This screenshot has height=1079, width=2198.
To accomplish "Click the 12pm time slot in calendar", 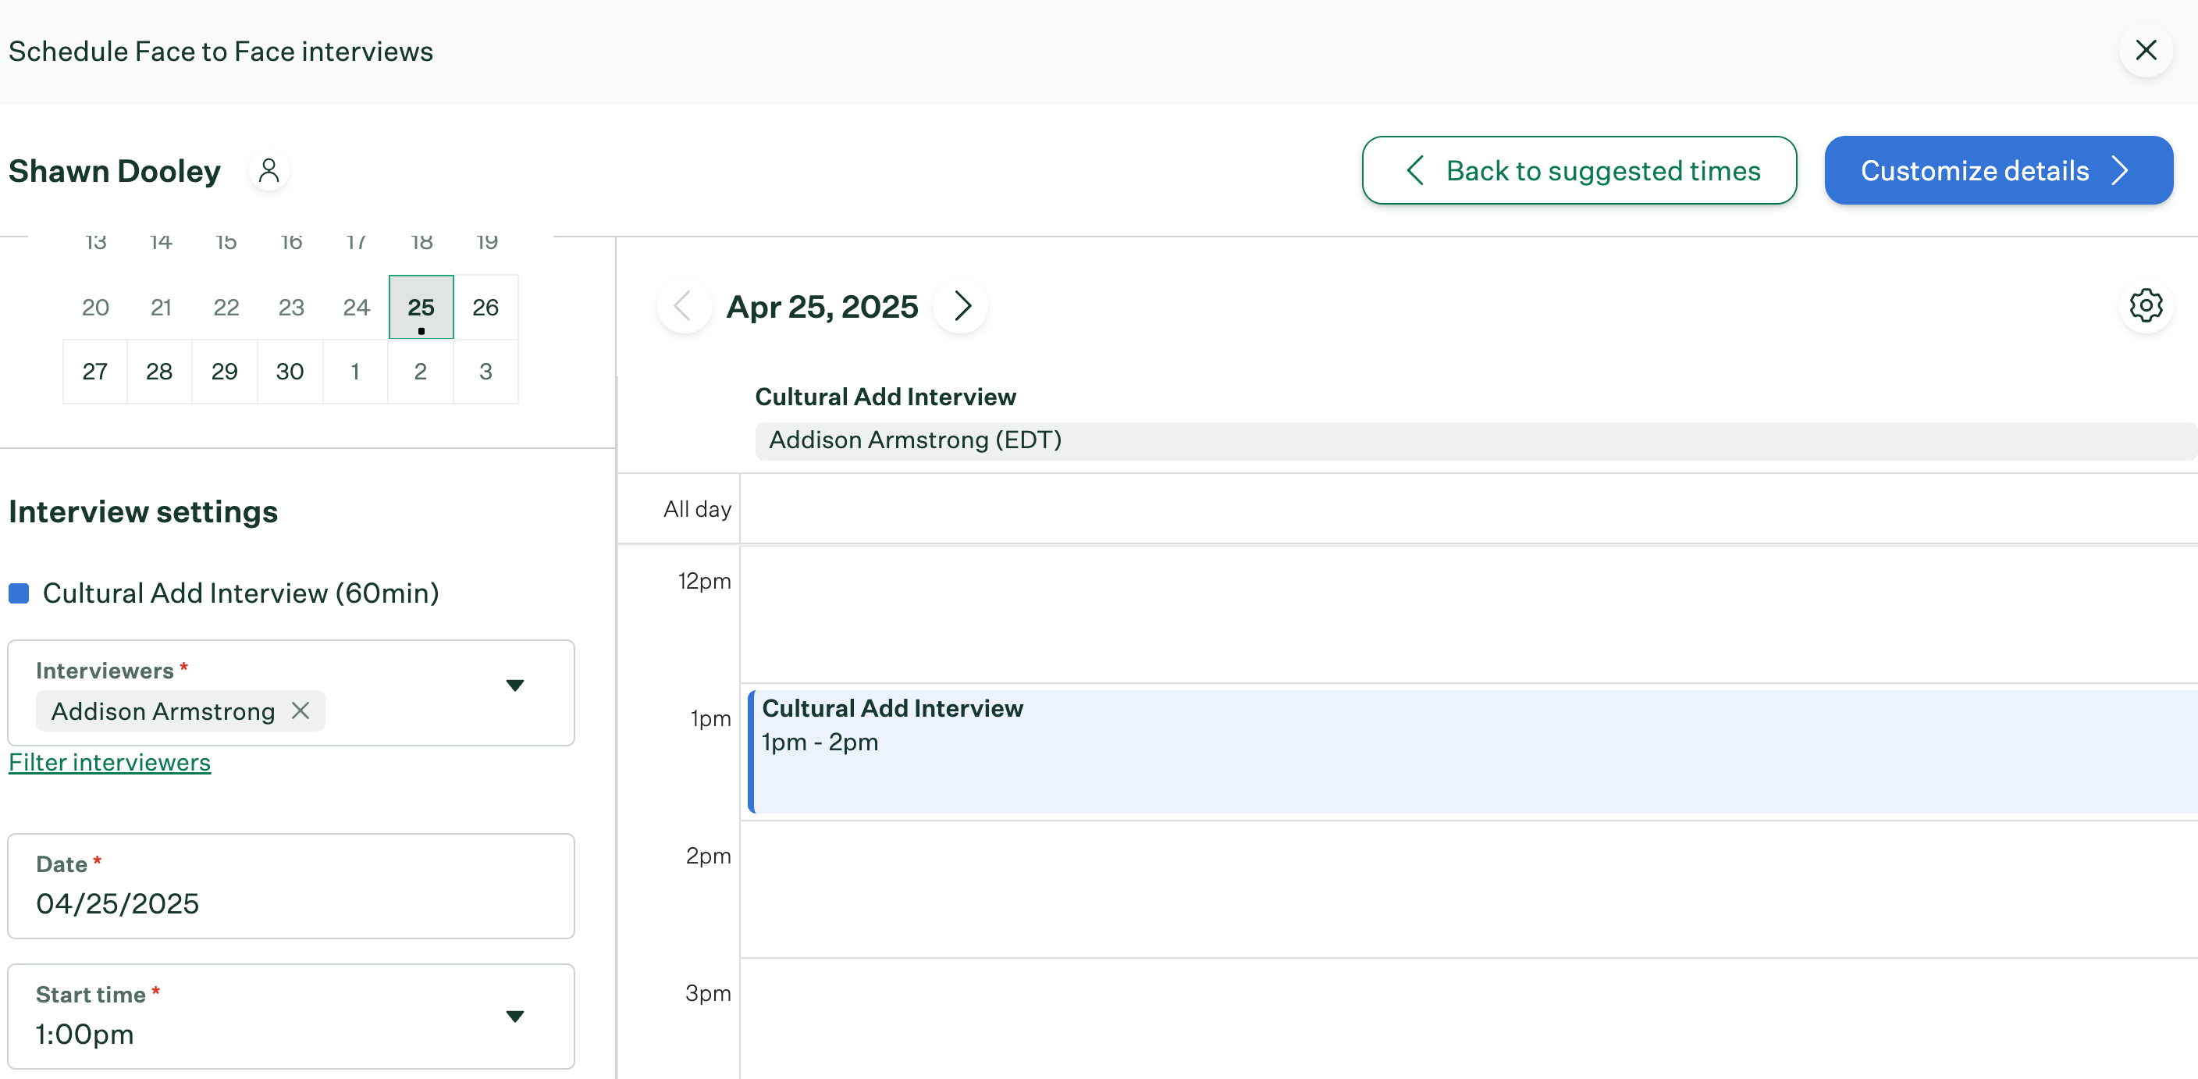I will point(1468,614).
